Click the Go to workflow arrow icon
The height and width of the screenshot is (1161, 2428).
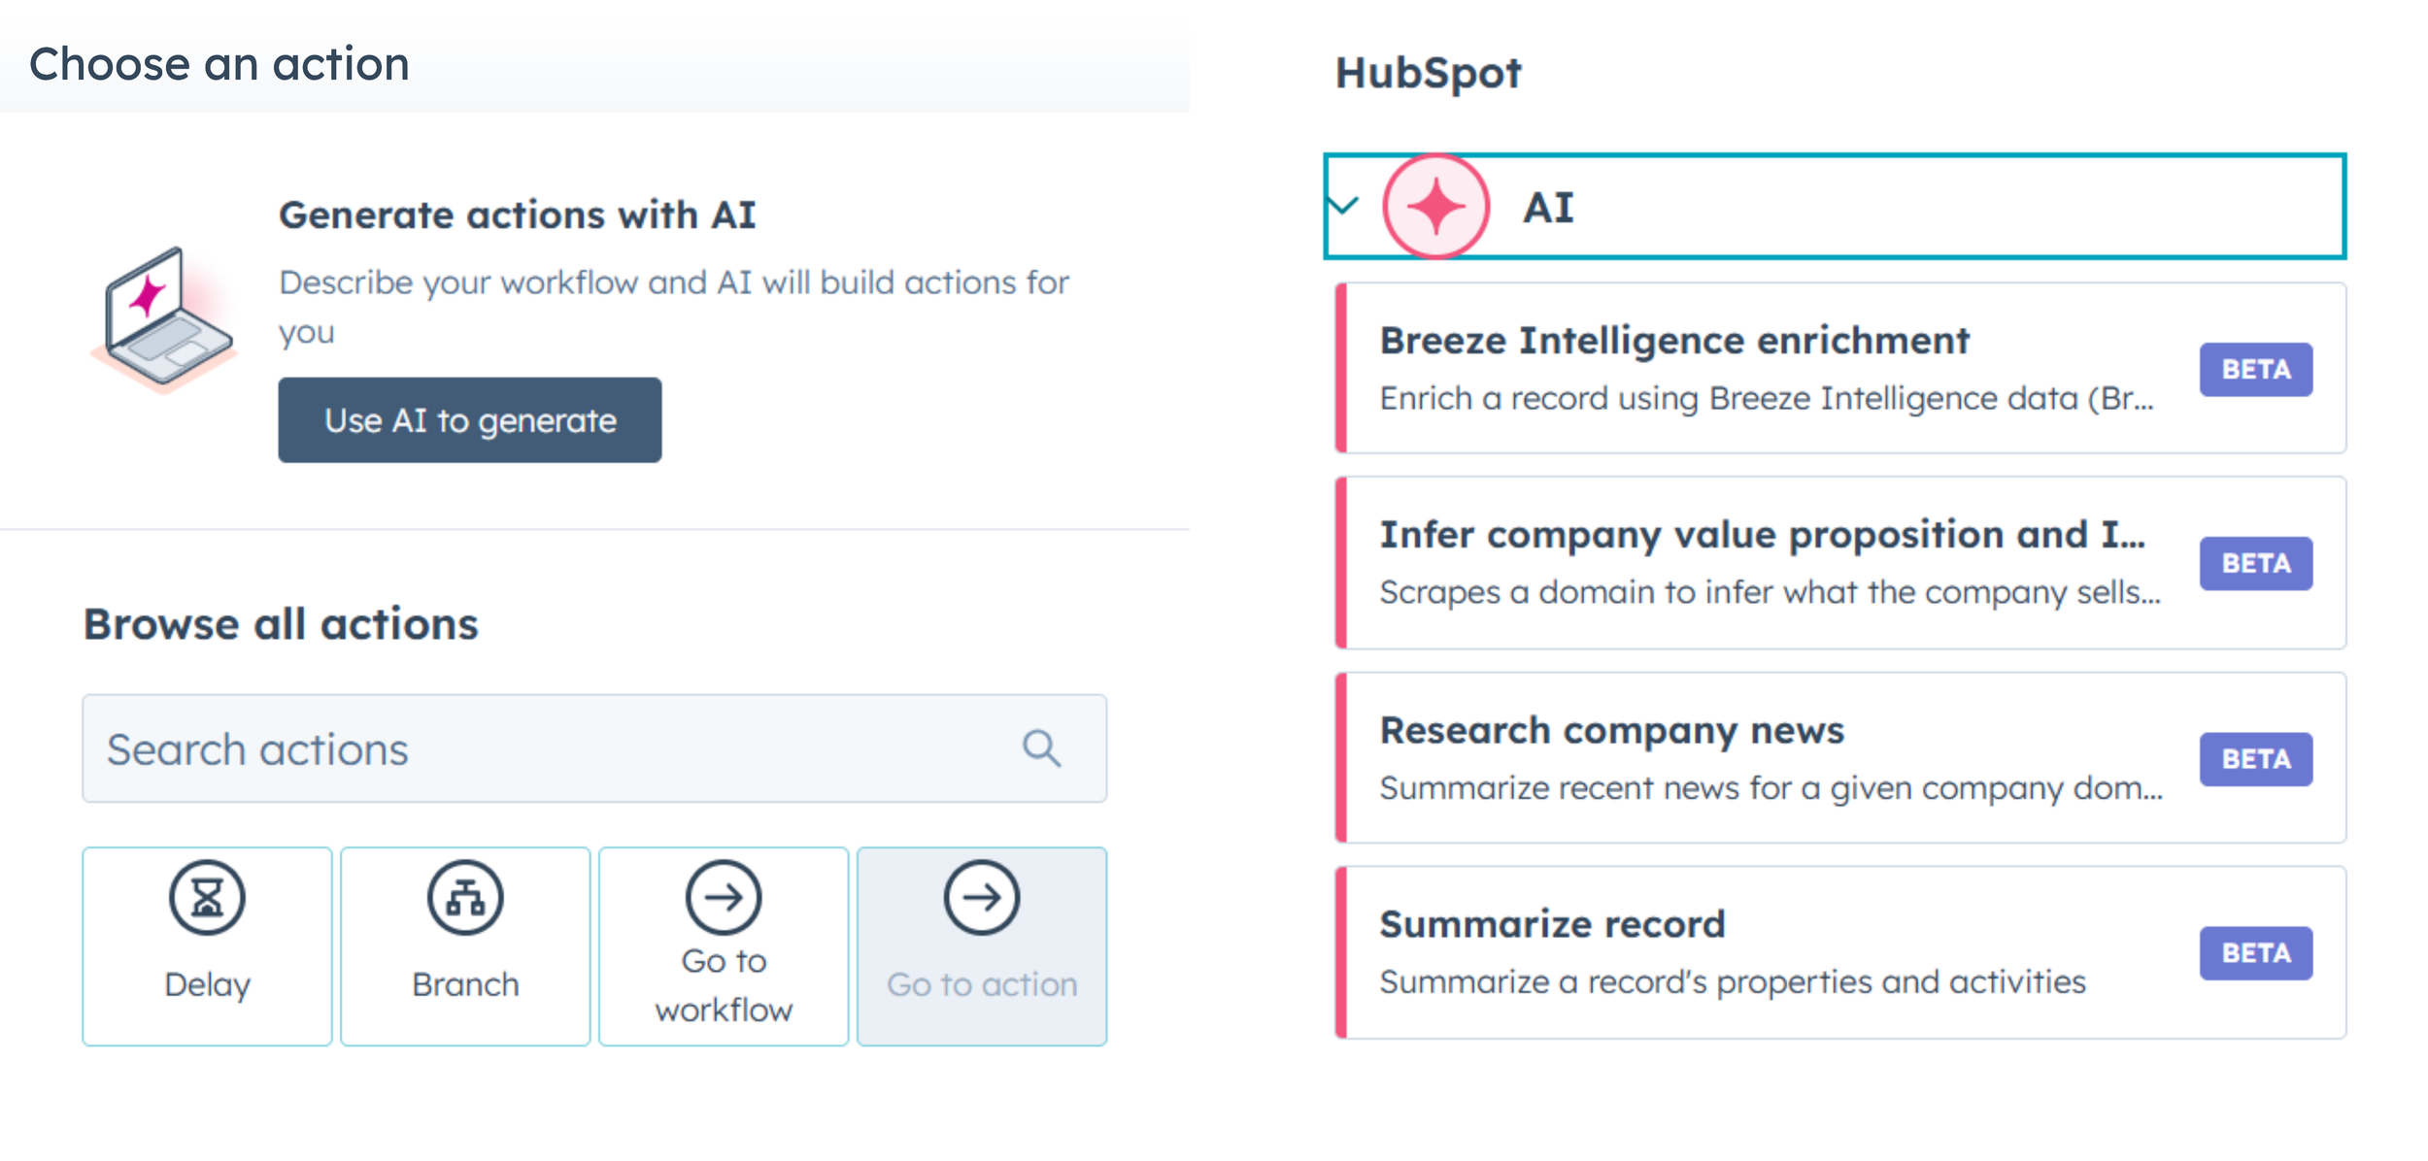pos(724,898)
